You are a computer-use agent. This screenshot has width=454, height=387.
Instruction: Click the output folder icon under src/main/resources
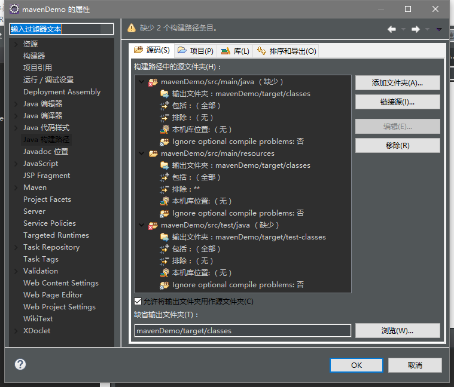(164, 165)
